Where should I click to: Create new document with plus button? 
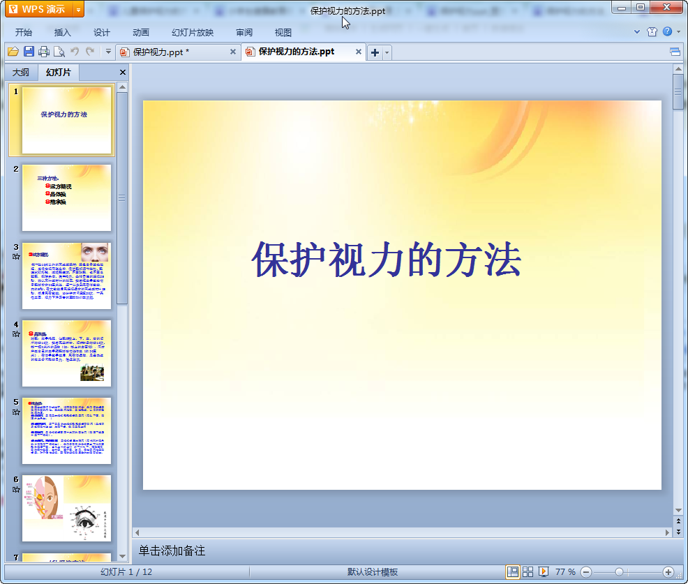click(x=375, y=52)
